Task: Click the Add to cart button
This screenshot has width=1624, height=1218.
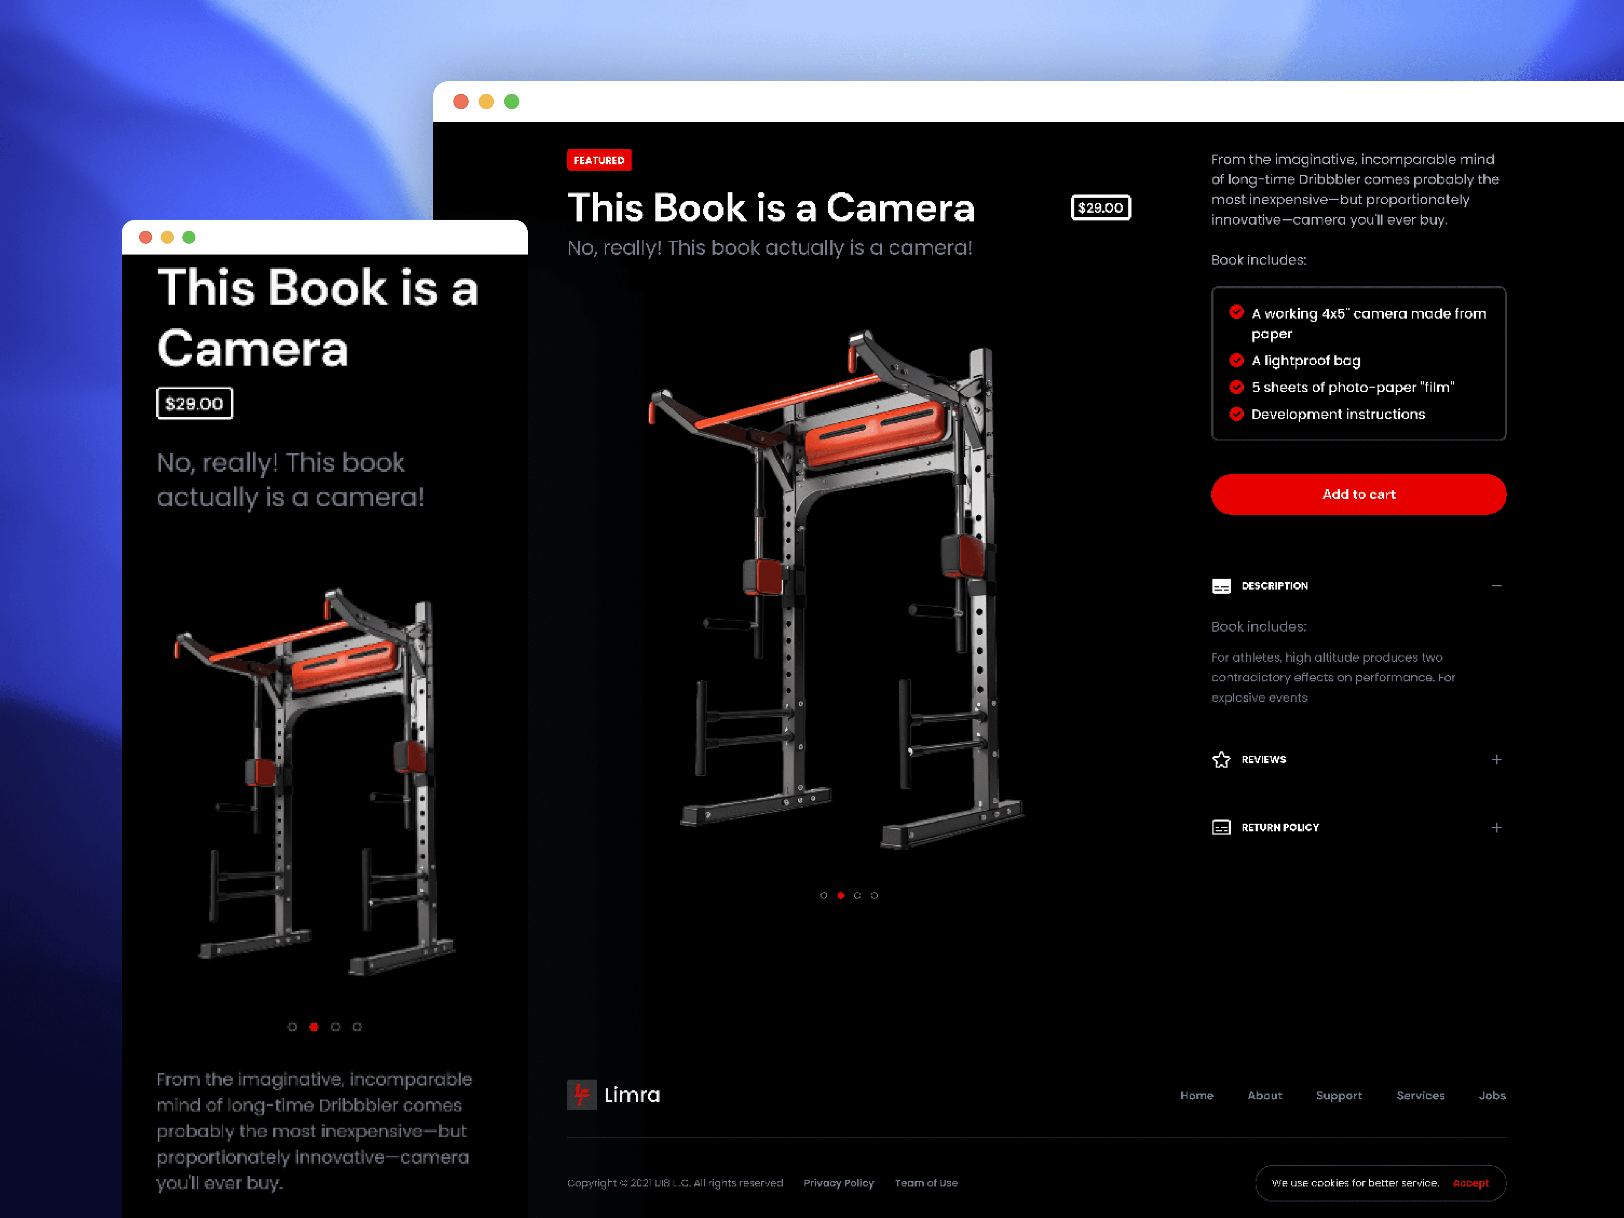Action: click(1358, 494)
